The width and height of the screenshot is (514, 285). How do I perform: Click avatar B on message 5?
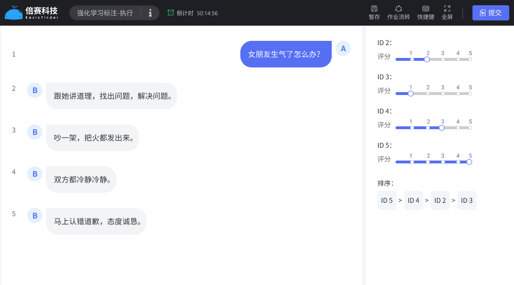click(35, 216)
